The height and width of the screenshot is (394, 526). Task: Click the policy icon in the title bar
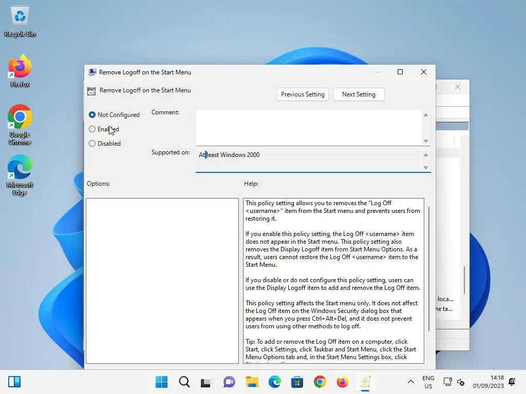tap(92, 72)
